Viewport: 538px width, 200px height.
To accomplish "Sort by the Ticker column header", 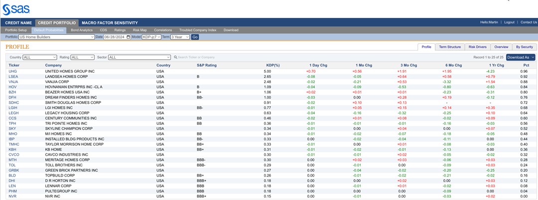I will 14,65.
